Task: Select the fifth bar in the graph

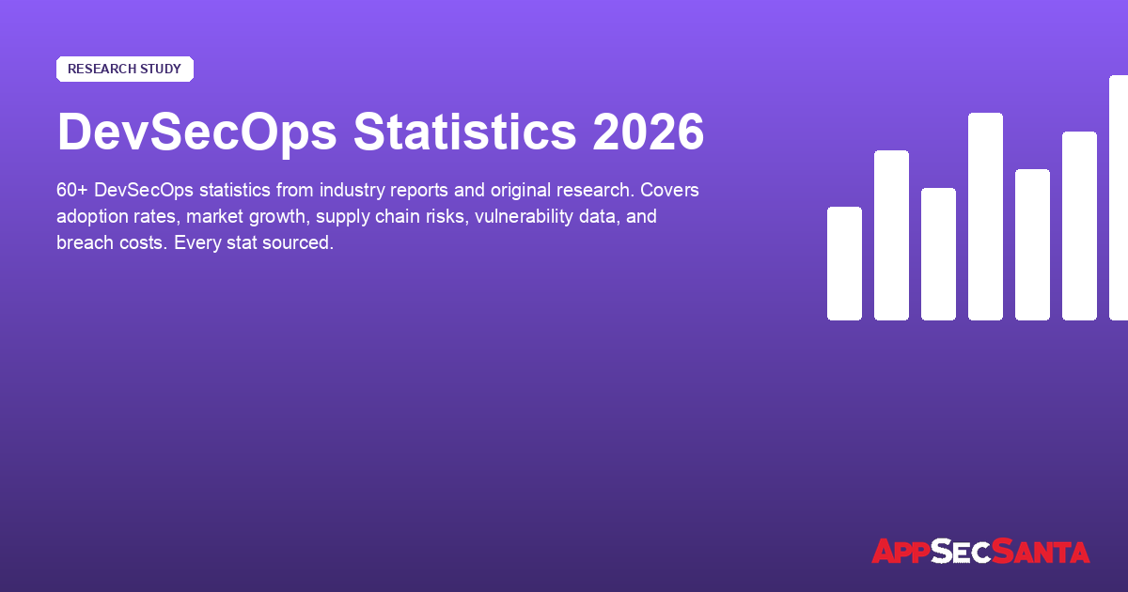Action: pyautogui.click(x=1031, y=244)
